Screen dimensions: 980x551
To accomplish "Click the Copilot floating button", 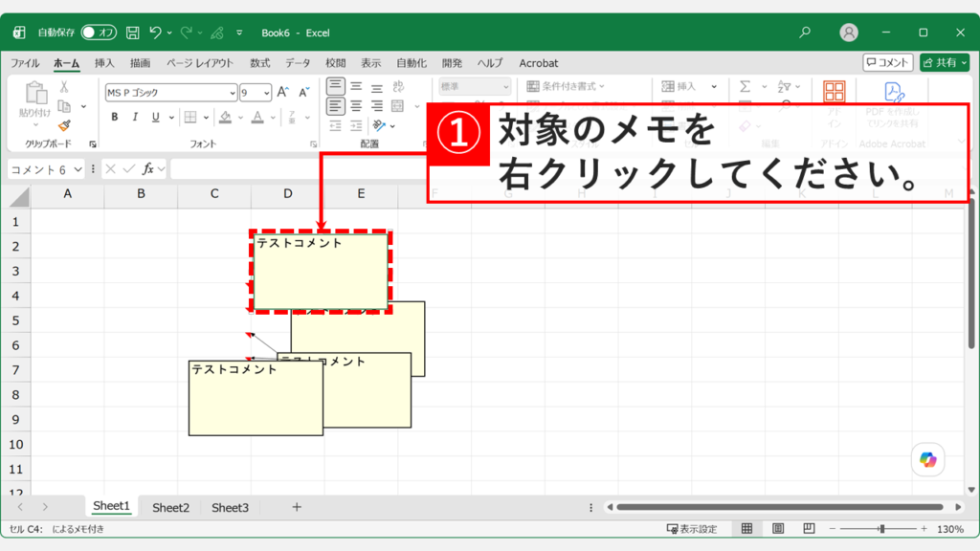I will pos(928,460).
